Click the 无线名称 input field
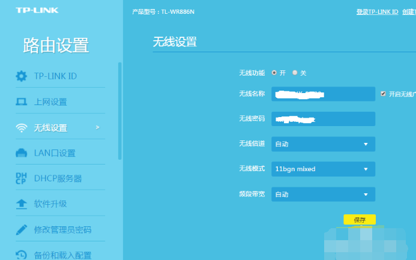Viewport: 416px width, 260px height. [x=323, y=94]
